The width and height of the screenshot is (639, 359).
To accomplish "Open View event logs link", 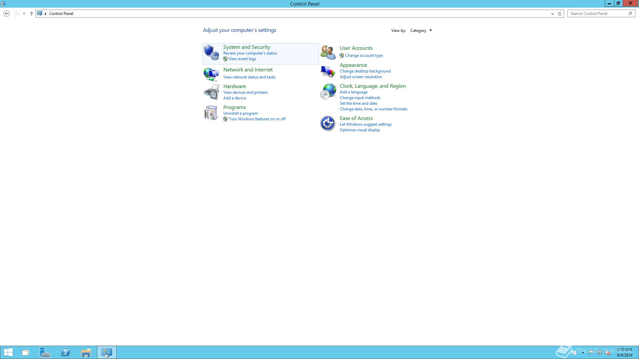I will [x=242, y=59].
